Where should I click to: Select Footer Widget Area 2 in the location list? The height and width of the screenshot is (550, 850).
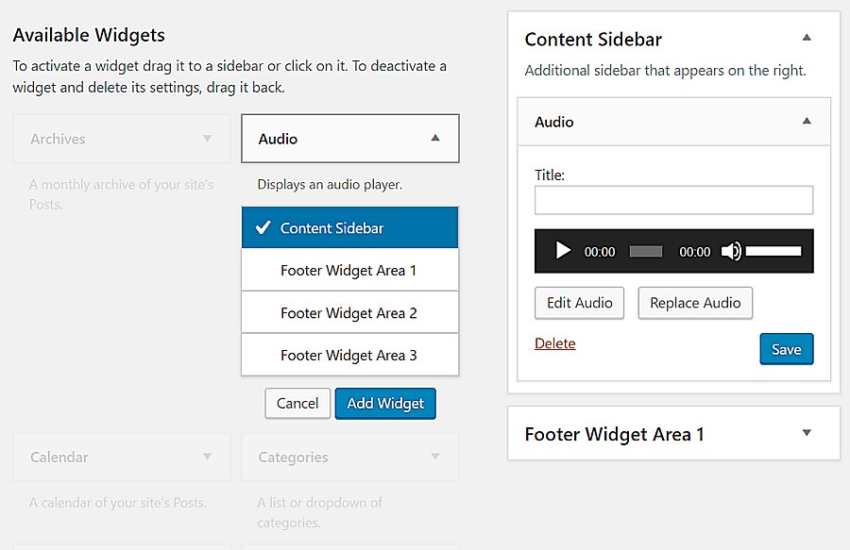(349, 312)
